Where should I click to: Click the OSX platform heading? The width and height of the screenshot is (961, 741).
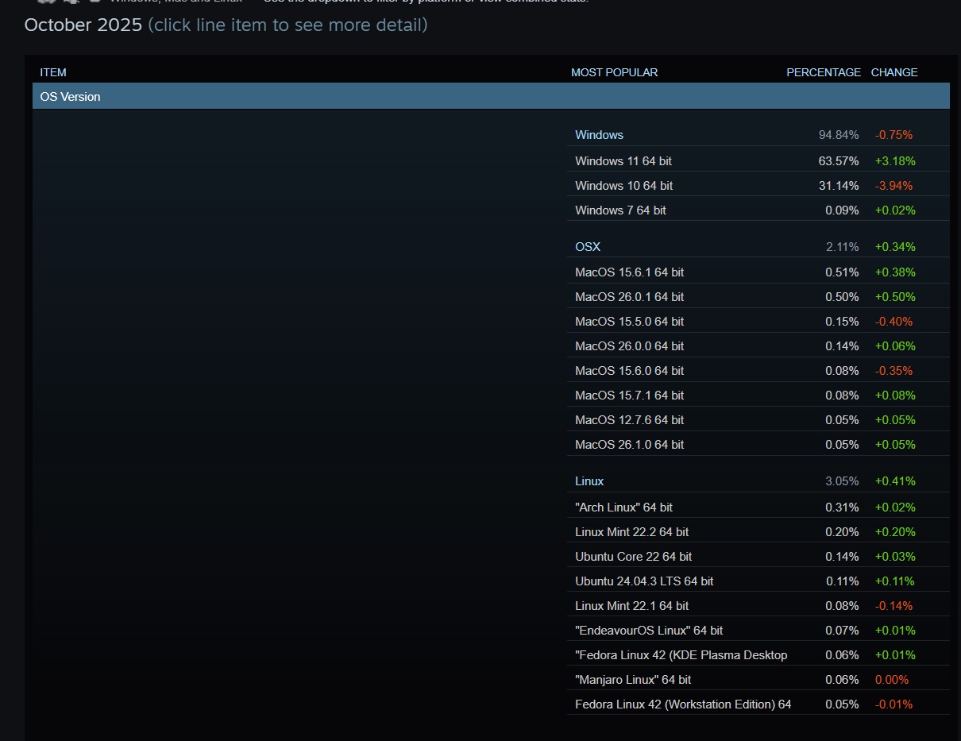coord(588,247)
